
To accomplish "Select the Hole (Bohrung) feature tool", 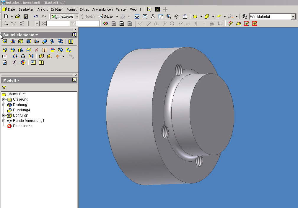I will 21,42.
